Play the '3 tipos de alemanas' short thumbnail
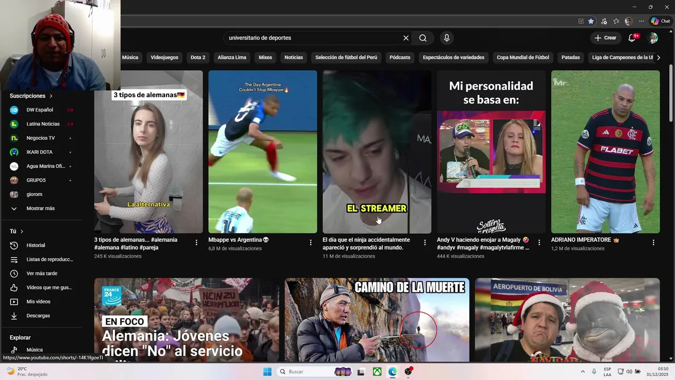Viewport: 675px width, 380px height. coord(148,152)
